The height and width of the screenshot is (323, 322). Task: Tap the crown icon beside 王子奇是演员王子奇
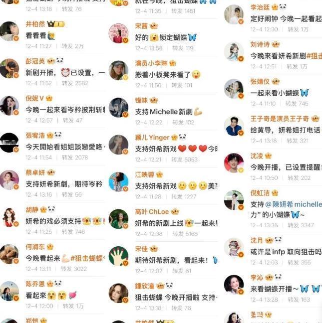click(x=315, y=119)
